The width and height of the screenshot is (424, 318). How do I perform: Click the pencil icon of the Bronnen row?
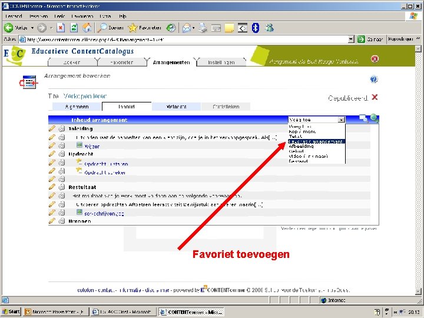pos(52,221)
